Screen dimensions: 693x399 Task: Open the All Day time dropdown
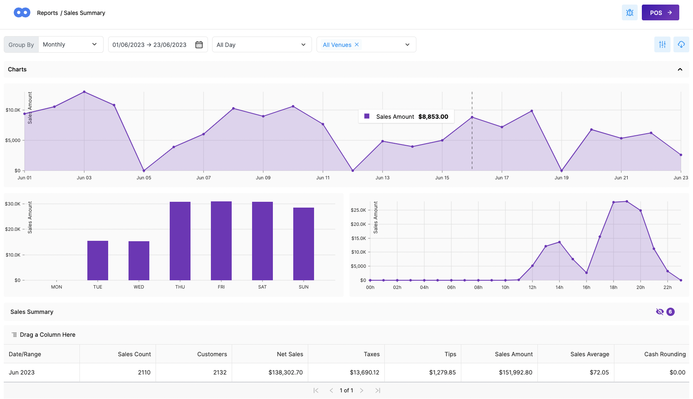(262, 45)
